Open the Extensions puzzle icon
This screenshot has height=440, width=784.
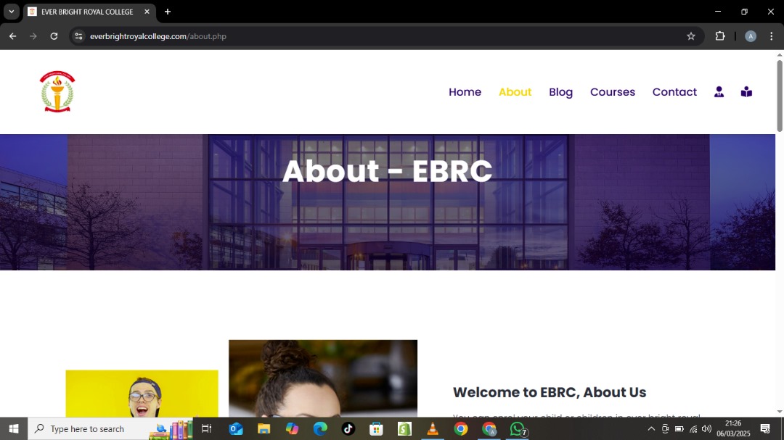pyautogui.click(x=720, y=36)
